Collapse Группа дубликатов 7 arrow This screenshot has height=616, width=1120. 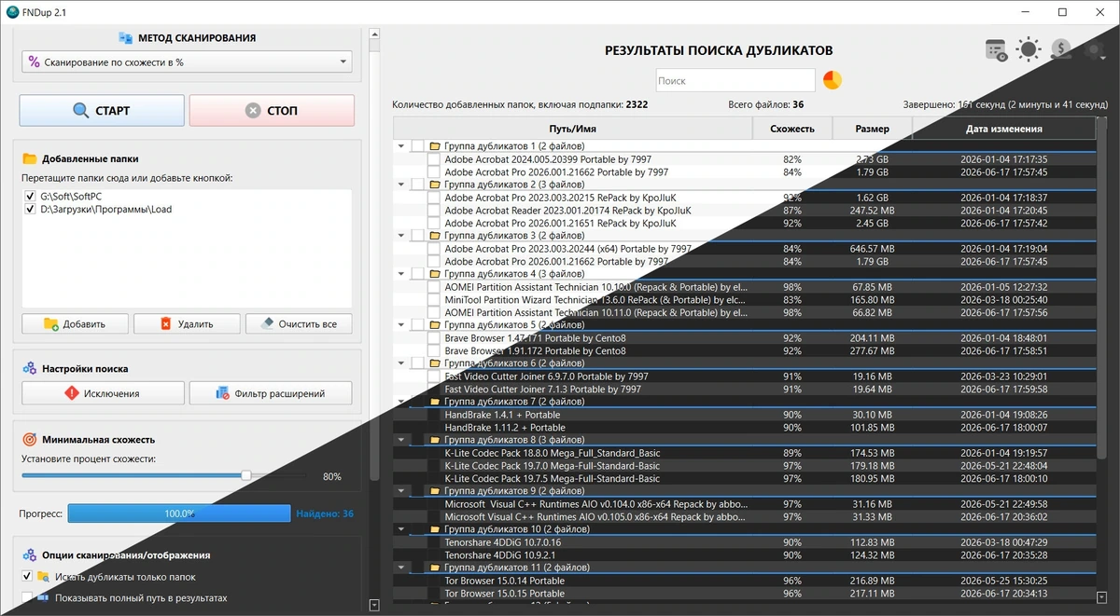point(401,401)
